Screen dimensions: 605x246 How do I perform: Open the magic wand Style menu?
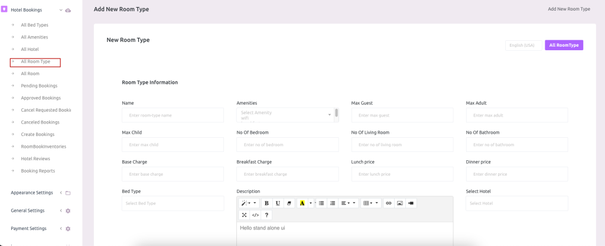click(249, 203)
